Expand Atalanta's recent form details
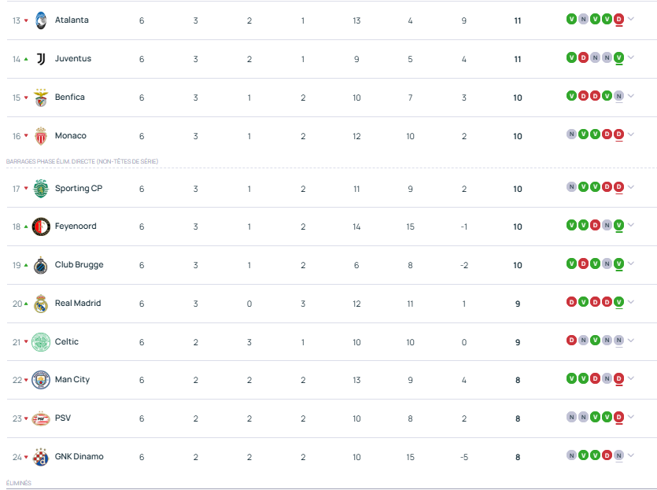Screen dimensions: 657x490 [x=630, y=19]
